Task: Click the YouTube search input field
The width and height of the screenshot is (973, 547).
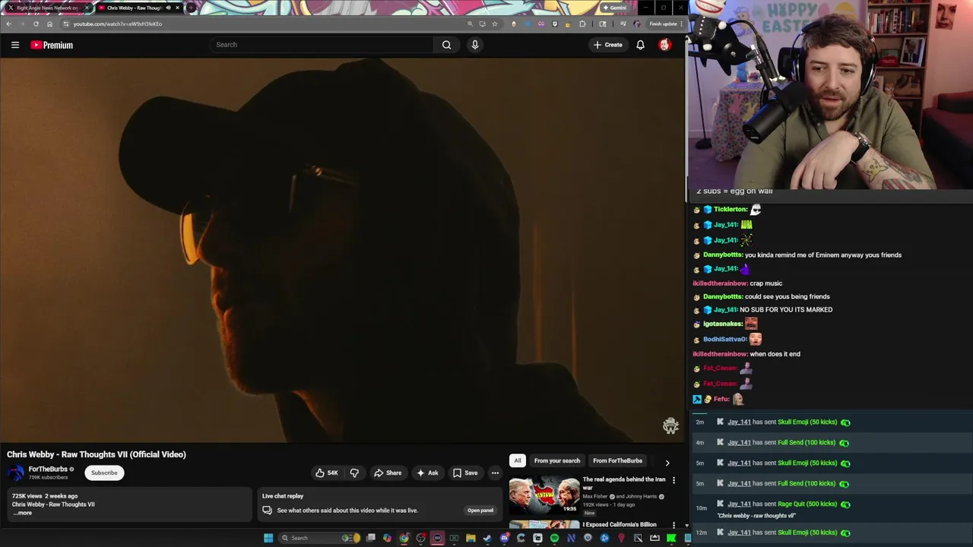Action: click(x=323, y=45)
